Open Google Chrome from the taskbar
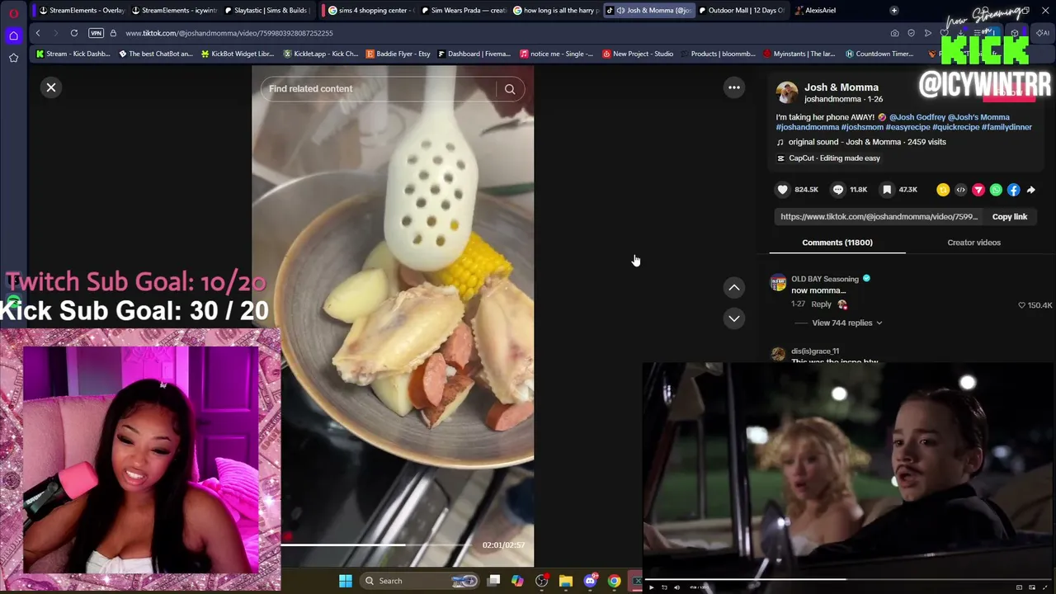The image size is (1056, 594). click(614, 581)
